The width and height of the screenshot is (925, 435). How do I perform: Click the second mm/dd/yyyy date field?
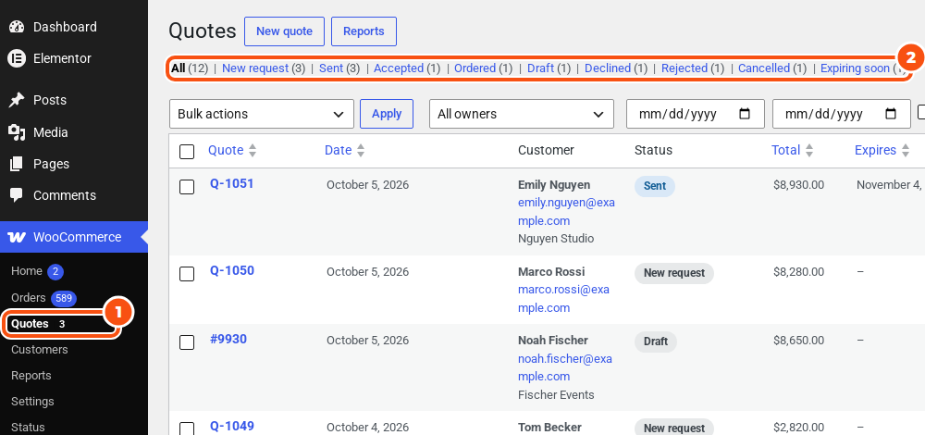point(842,114)
